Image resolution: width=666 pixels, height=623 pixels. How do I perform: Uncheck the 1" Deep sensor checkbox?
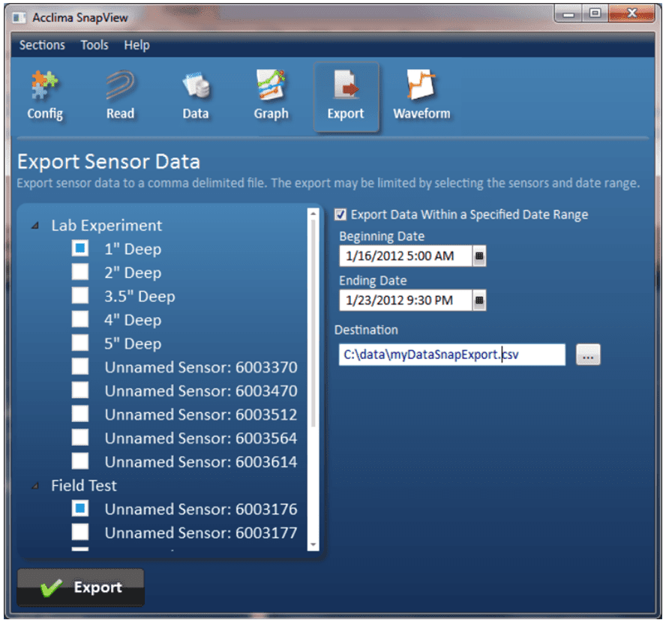[80, 248]
